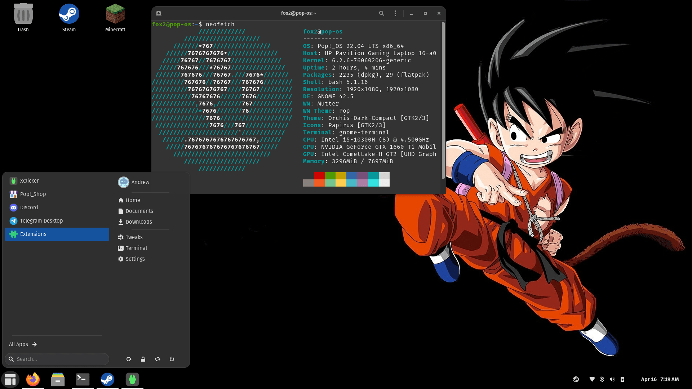Screen dimensions: 692x389
Task: Click the new tab icon in terminal
Action: click(159, 13)
